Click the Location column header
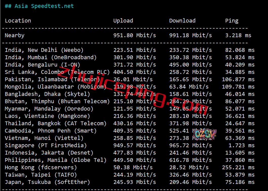Image resolution: width=268 pixels, height=191 pixels. (x=18, y=21)
